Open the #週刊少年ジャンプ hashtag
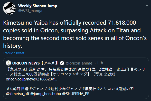151x101 pixels. pos(65,89)
